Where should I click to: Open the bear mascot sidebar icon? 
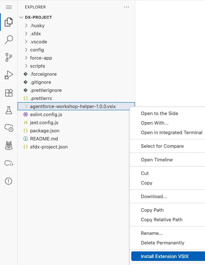pyautogui.click(x=9, y=146)
